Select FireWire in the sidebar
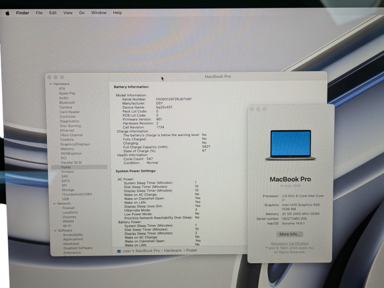Screen dimensions: 384x288 [x=67, y=140]
